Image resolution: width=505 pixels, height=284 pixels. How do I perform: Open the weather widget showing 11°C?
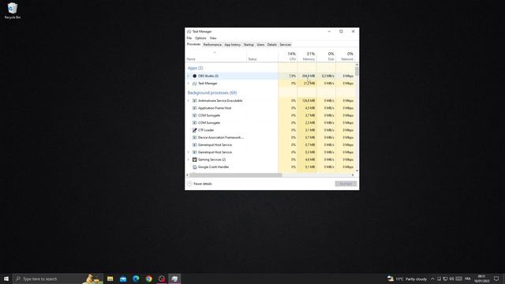tap(407, 278)
